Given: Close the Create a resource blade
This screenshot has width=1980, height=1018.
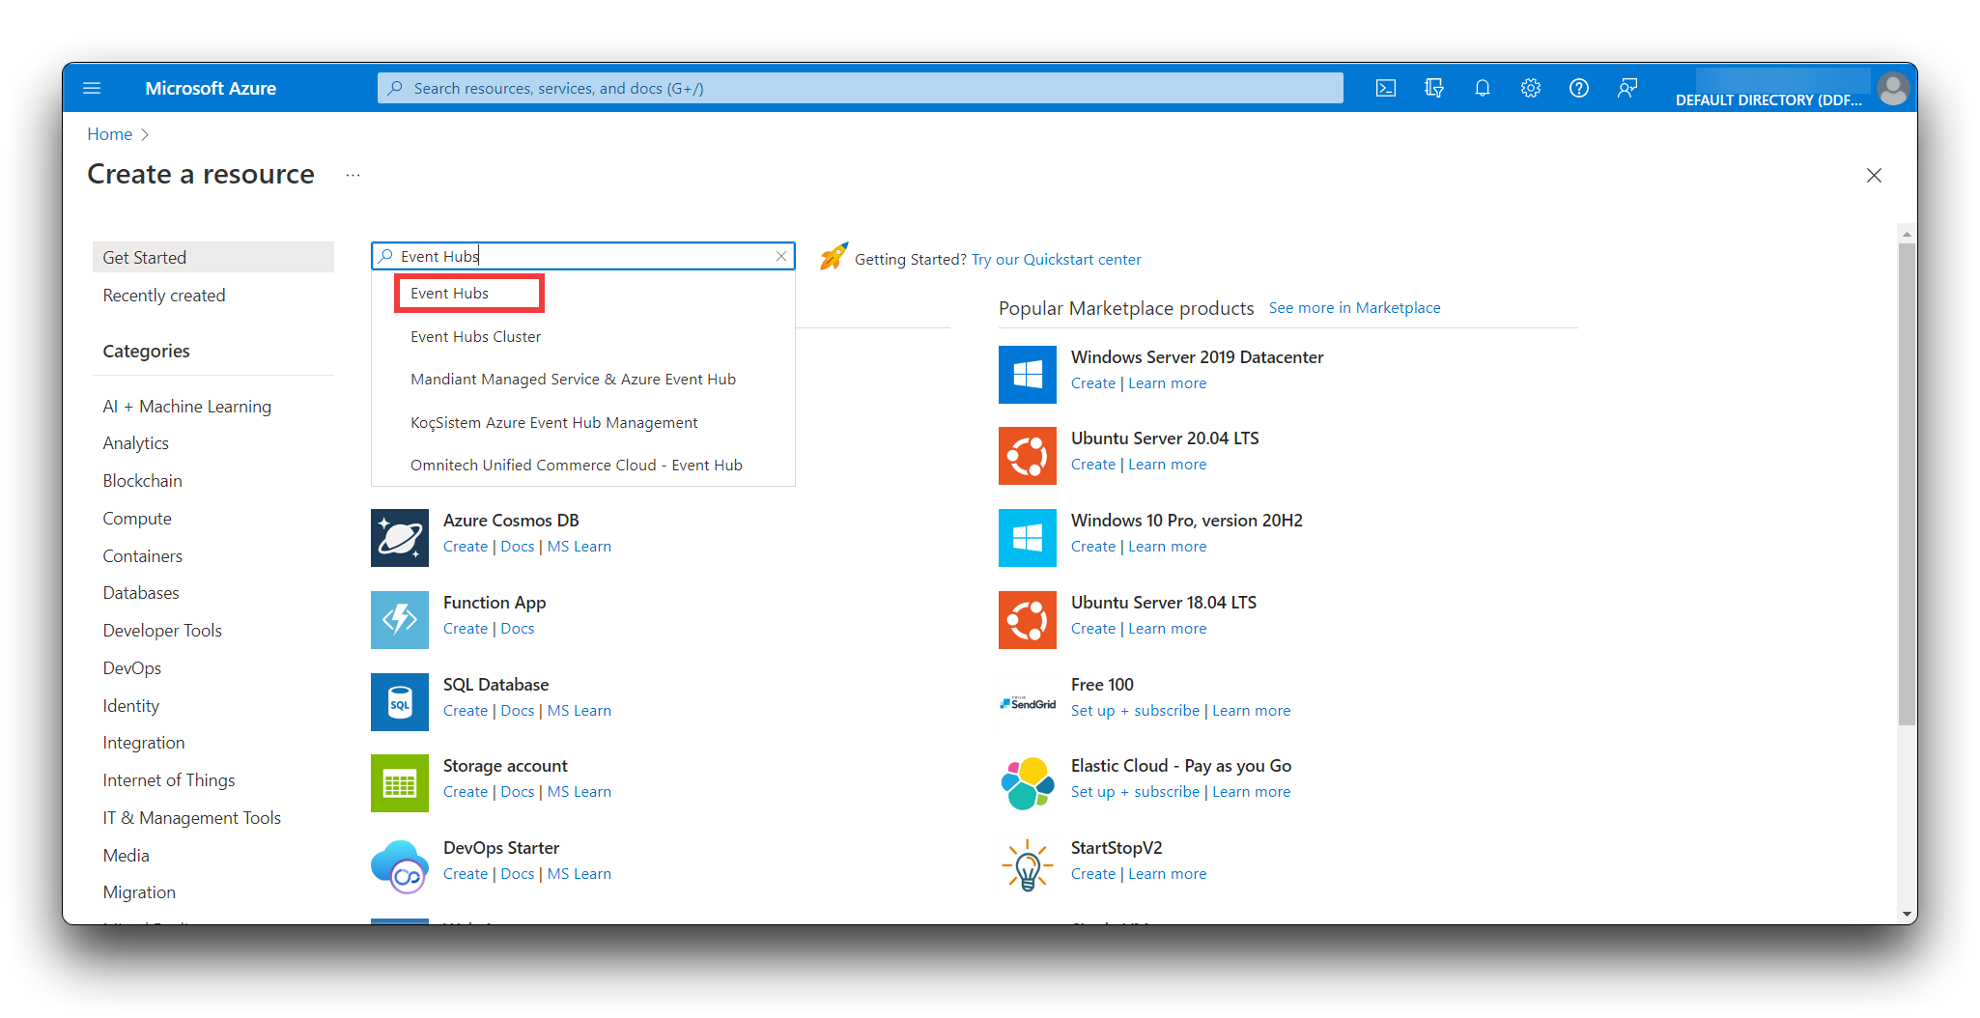Looking at the screenshot, I should click(1874, 175).
